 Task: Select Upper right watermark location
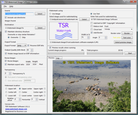tap(45, 89)
